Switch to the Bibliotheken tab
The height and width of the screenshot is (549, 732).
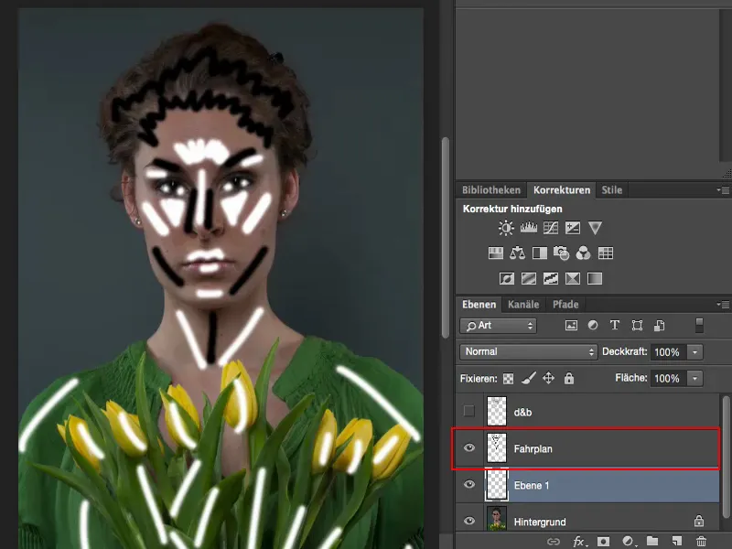coord(491,190)
